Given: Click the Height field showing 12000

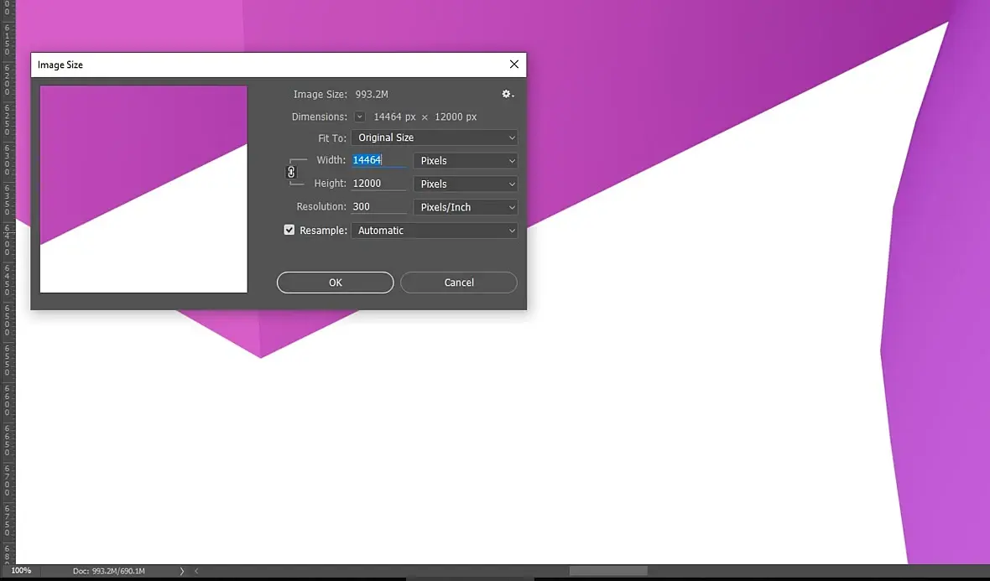Looking at the screenshot, I should 378,184.
